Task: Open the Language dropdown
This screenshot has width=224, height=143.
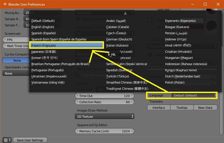Action: point(194,95)
